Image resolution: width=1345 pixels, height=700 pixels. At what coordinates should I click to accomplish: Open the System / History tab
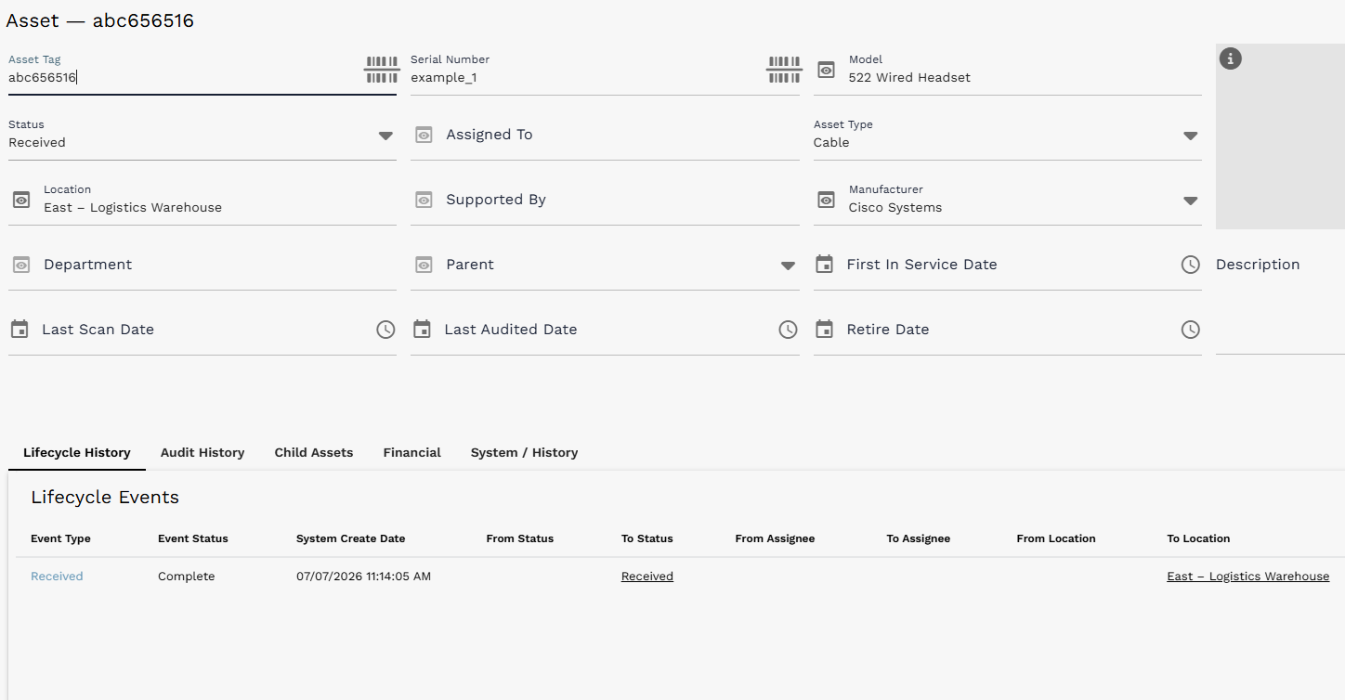point(524,452)
